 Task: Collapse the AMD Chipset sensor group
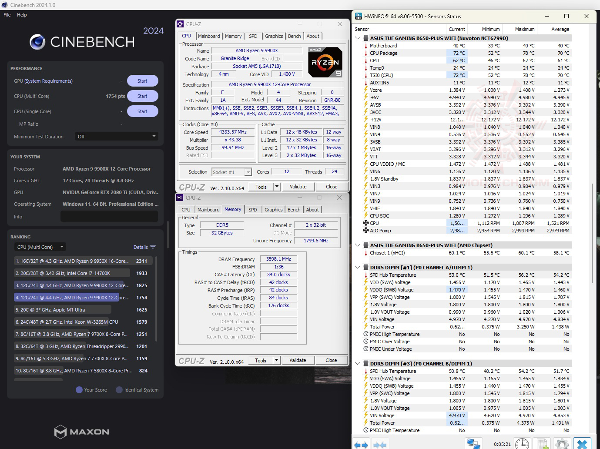point(358,245)
